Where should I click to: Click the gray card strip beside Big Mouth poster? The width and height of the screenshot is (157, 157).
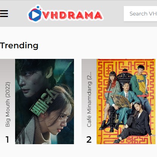pos(8,102)
